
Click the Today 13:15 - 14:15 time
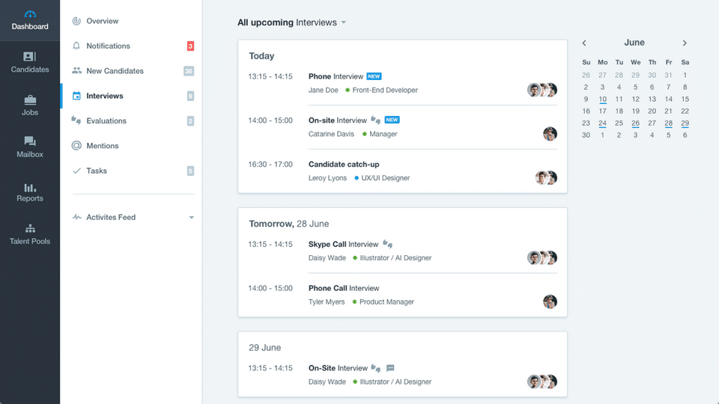(270, 76)
